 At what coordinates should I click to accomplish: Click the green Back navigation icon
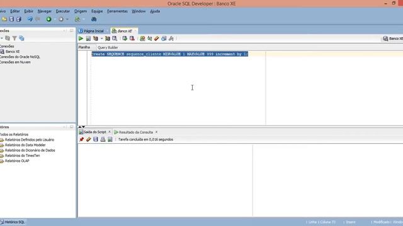coord(48,19)
